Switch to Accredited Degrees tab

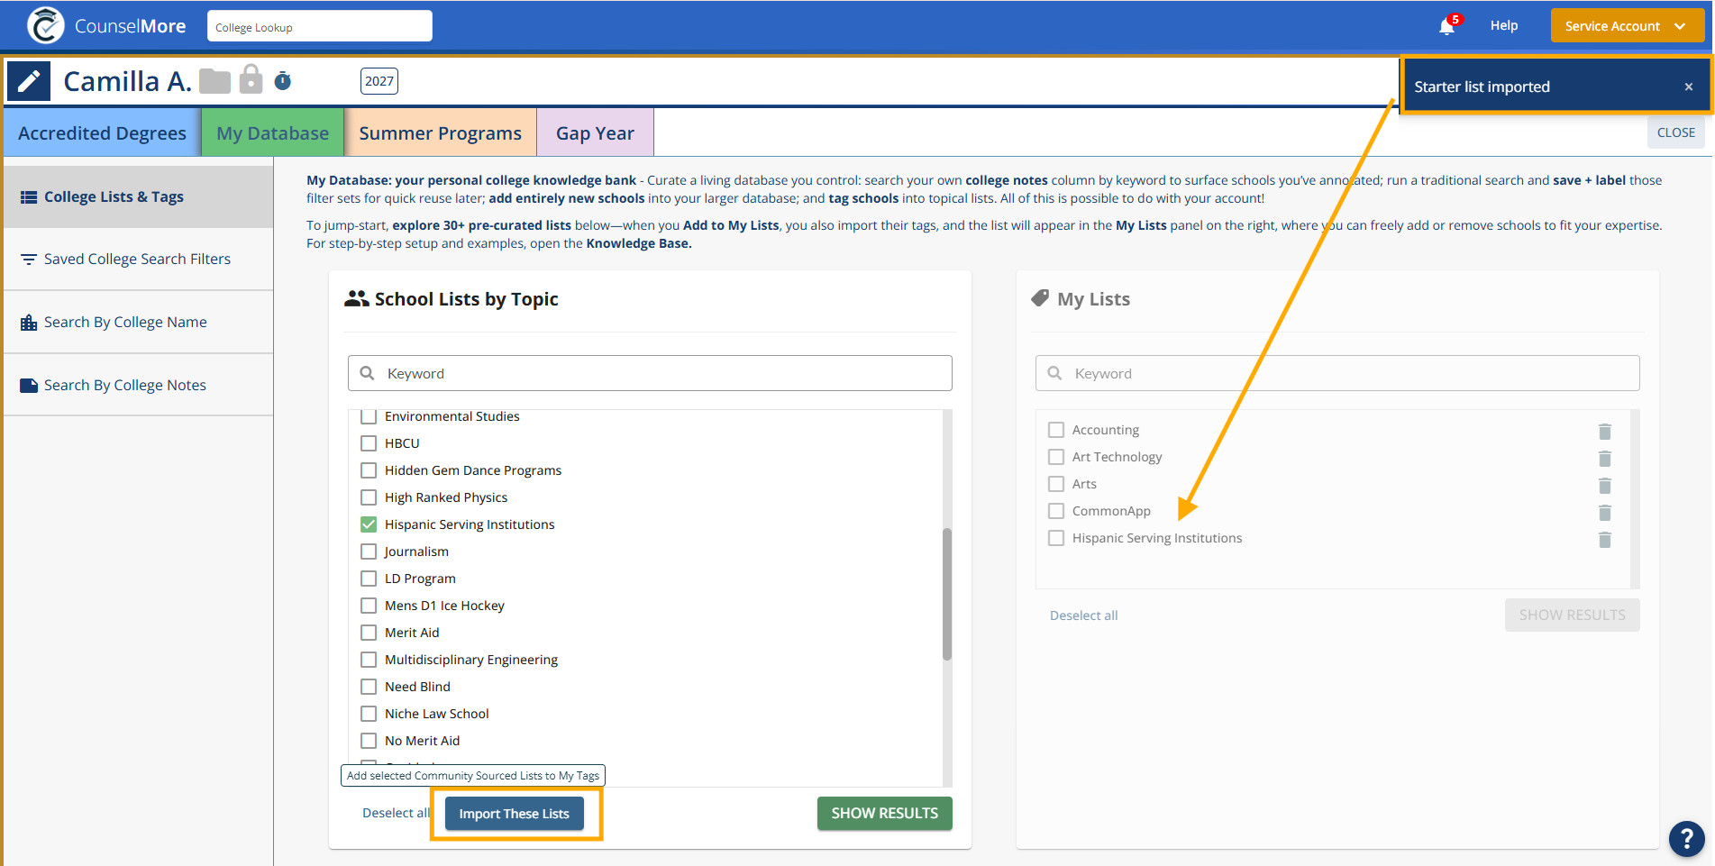pos(102,133)
